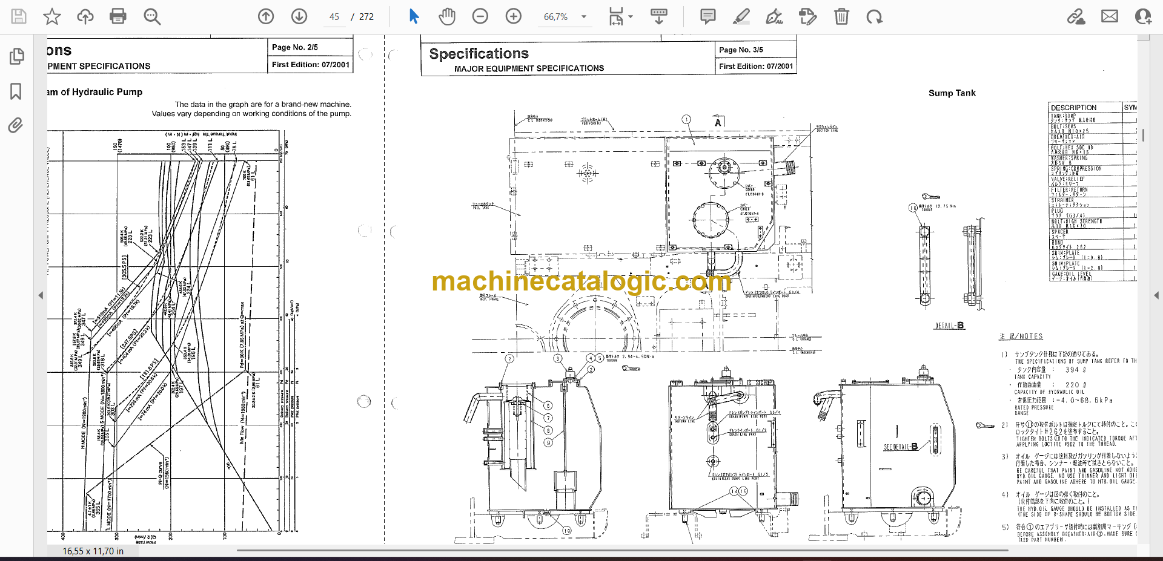Click the 'DESCRIPTION' table header
The image size is (1163, 561).
pos(1073,108)
